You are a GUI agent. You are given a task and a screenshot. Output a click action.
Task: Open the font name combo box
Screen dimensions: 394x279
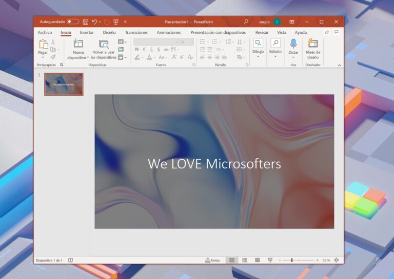[x=156, y=42]
